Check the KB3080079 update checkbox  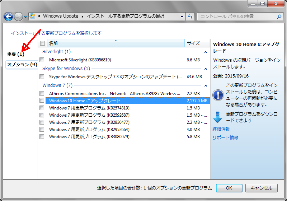[42, 136]
